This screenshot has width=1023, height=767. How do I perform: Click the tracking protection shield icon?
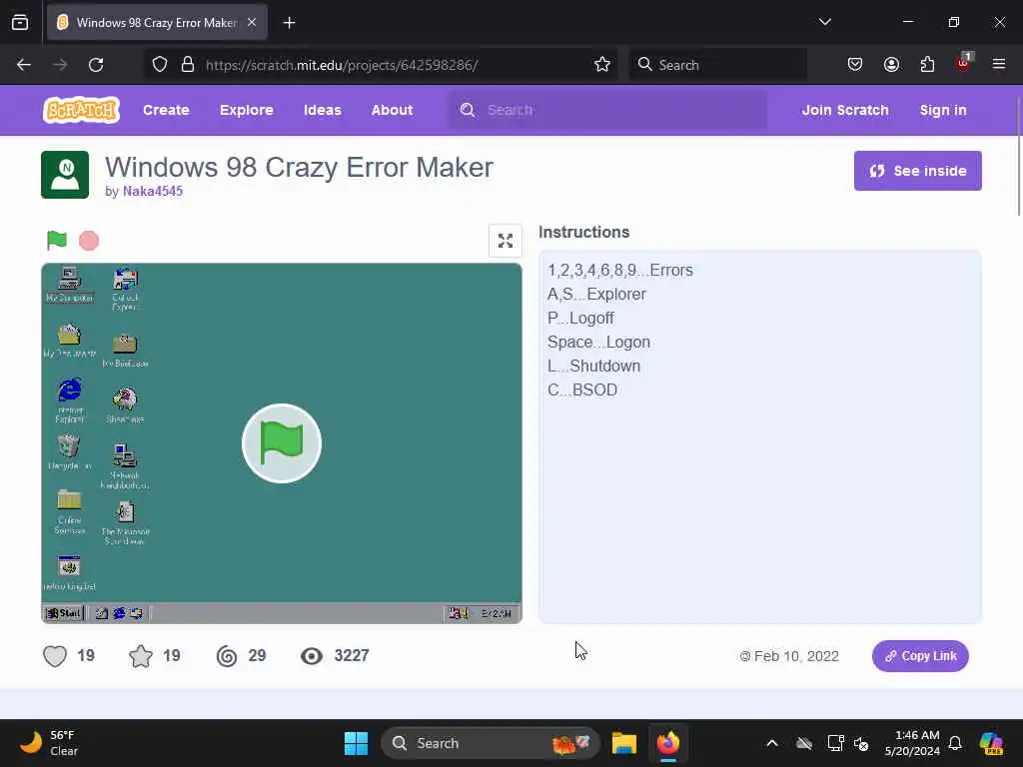point(160,65)
